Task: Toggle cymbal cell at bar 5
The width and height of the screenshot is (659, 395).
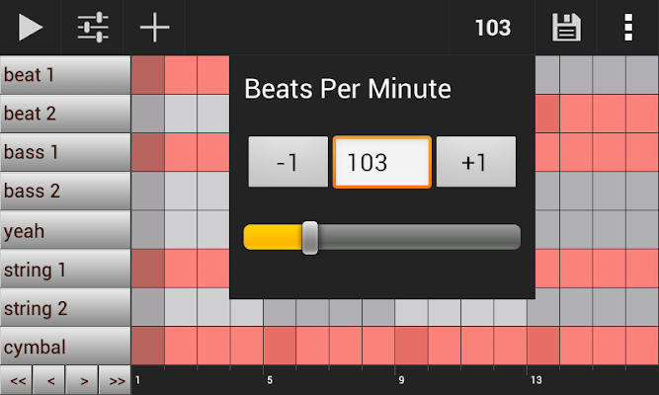Action: click(280, 346)
